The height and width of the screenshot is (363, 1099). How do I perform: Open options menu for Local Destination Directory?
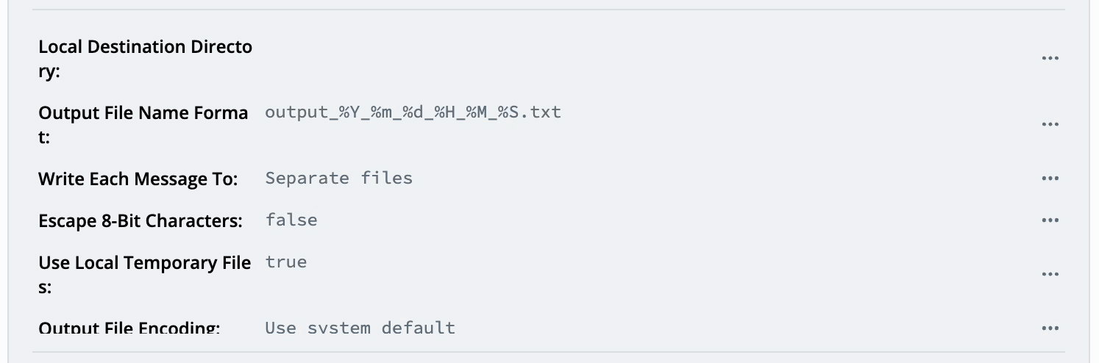1050,59
